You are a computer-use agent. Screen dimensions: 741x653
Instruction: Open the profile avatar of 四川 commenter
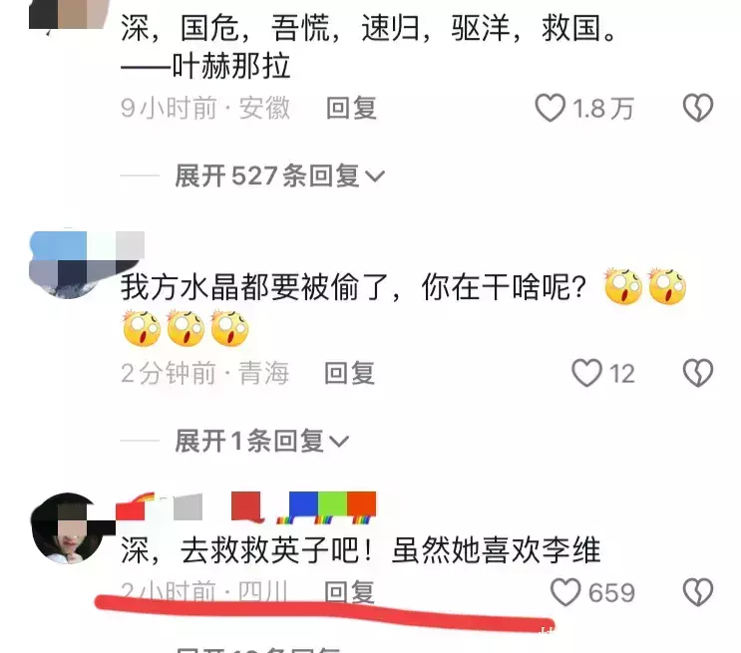click(x=67, y=528)
